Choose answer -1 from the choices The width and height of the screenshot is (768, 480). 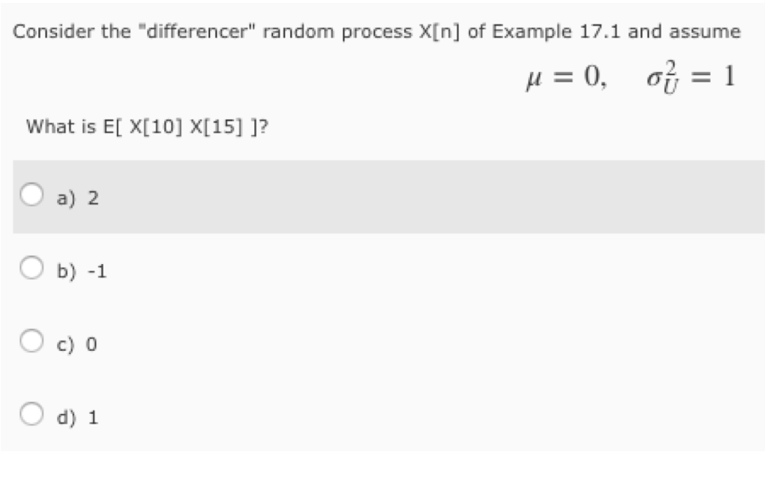81,271
